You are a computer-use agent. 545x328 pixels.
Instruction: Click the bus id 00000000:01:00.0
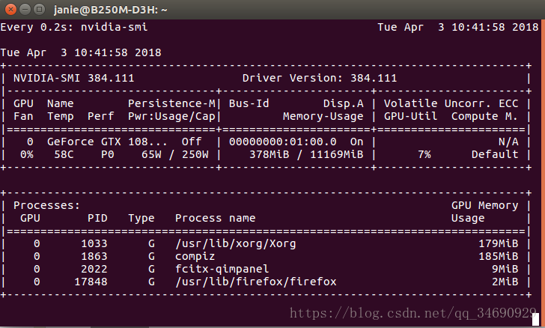282,142
